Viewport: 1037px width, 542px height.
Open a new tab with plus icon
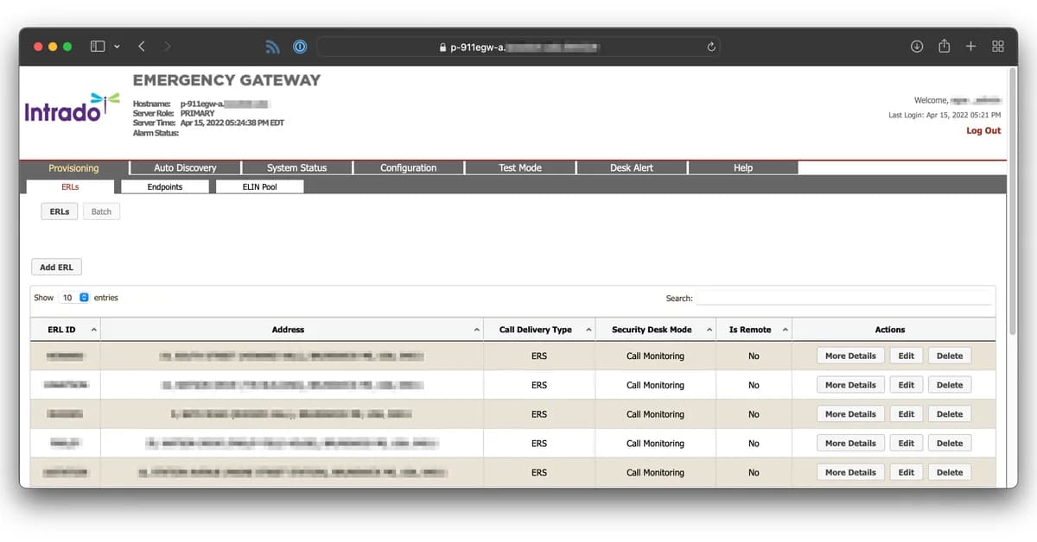point(970,47)
